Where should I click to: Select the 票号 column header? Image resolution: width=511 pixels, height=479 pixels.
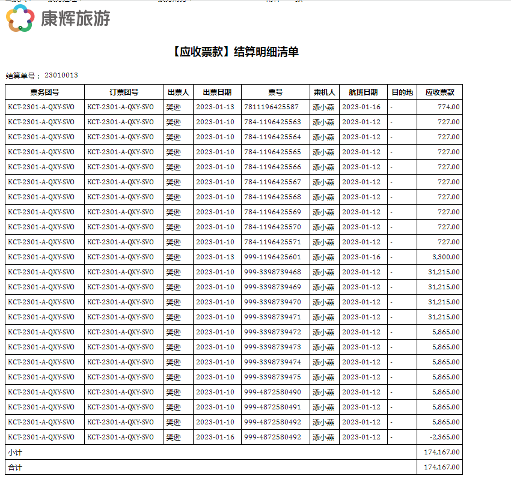click(x=275, y=92)
